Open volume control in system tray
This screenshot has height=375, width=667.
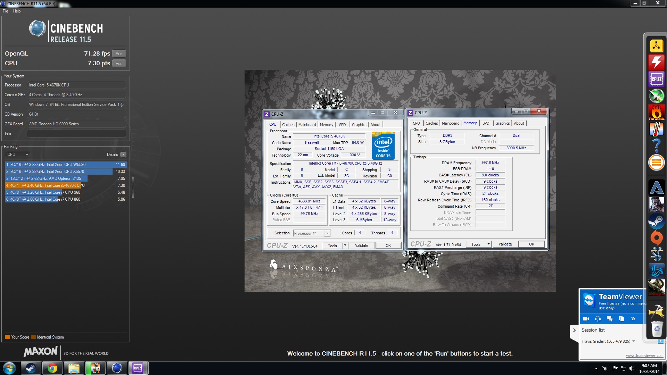[632, 368]
